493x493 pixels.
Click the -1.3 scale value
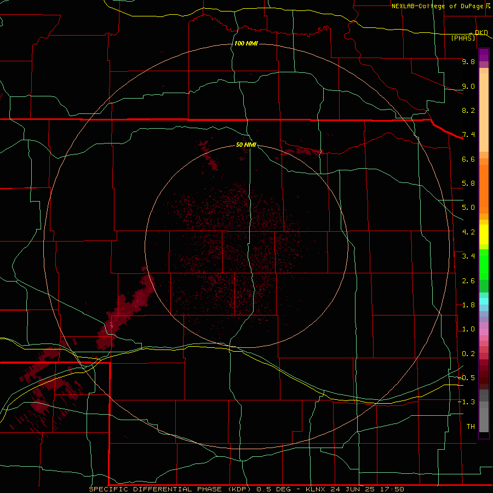(466, 402)
